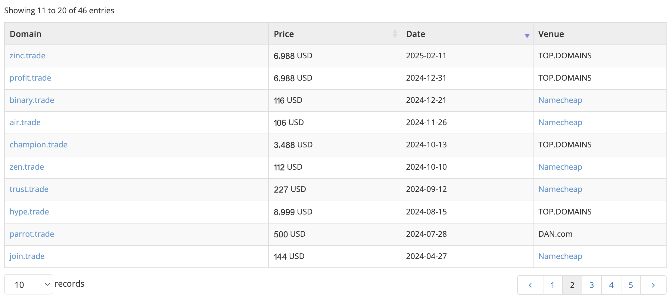Image resolution: width=672 pixels, height=302 pixels.
Task: Open the profit.trade domain link
Action: pyautogui.click(x=30, y=78)
